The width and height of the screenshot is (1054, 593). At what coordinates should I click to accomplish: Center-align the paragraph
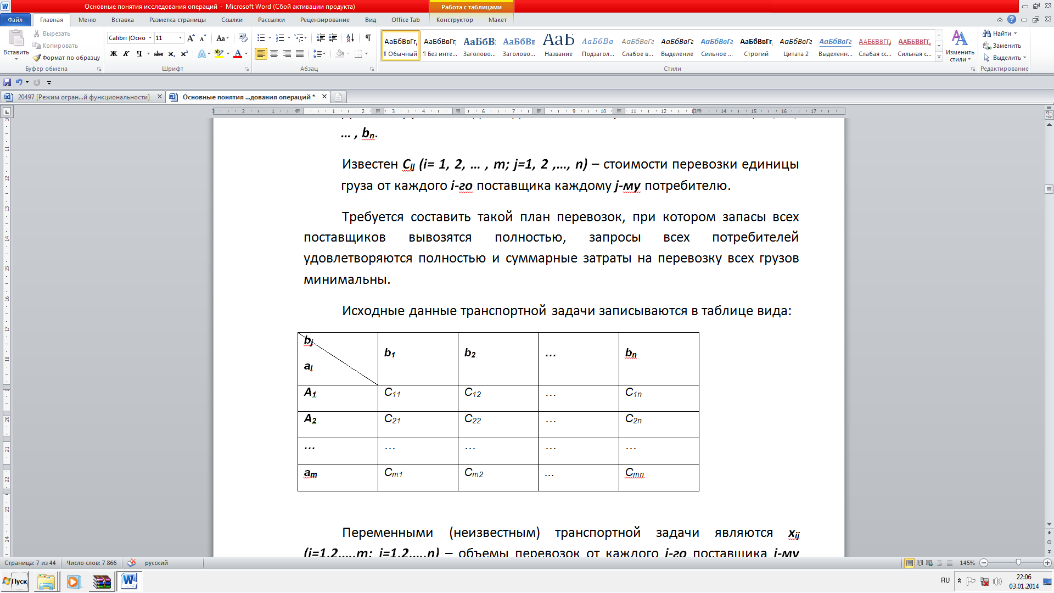coord(274,54)
